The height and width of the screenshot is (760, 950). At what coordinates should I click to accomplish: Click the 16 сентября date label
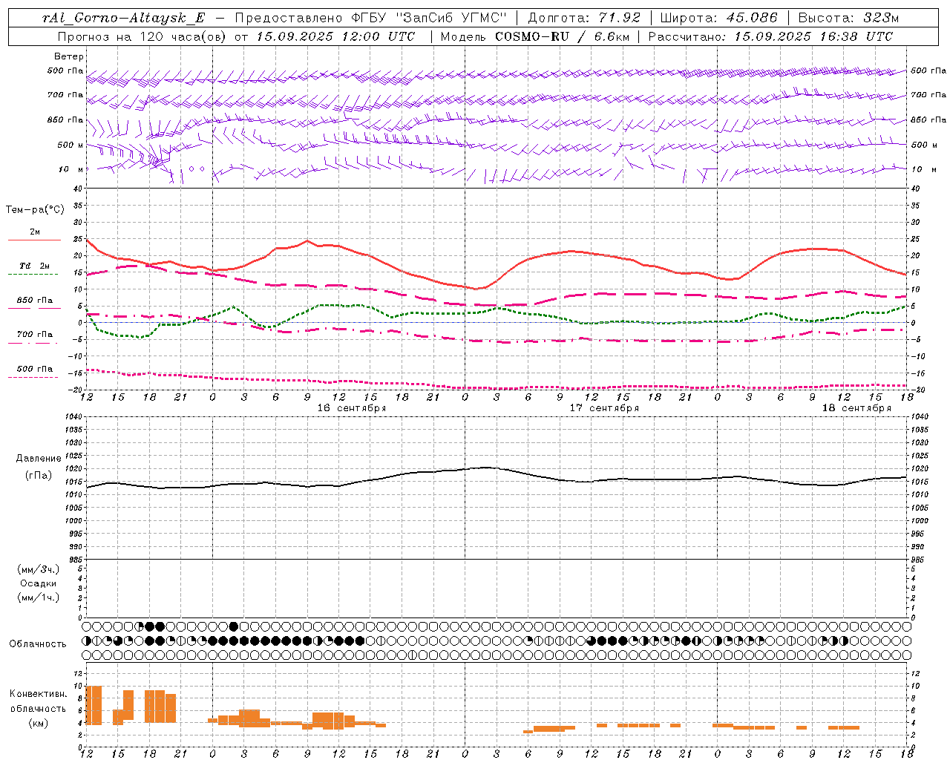pyautogui.click(x=352, y=407)
